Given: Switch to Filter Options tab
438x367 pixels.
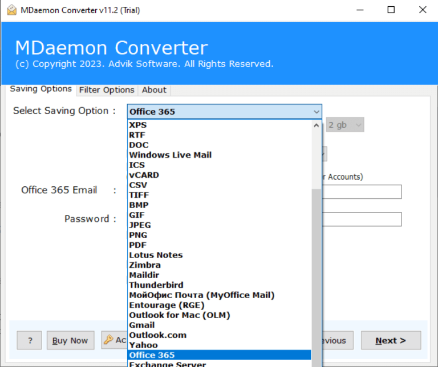Looking at the screenshot, I should pos(107,90).
